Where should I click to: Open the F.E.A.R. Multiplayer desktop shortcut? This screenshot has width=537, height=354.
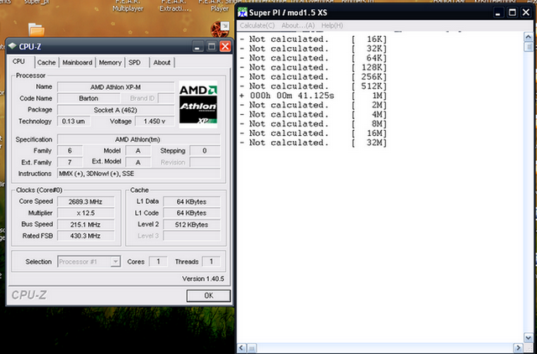coord(128,6)
